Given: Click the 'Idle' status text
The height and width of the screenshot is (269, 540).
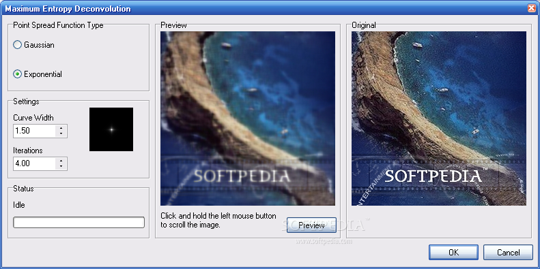Looking at the screenshot, I should pyautogui.click(x=19, y=205).
